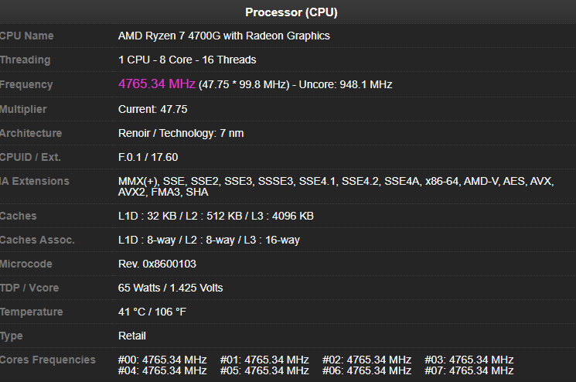The height and width of the screenshot is (382, 576).
Task: Click the Threading row label
Action: click(x=26, y=60)
